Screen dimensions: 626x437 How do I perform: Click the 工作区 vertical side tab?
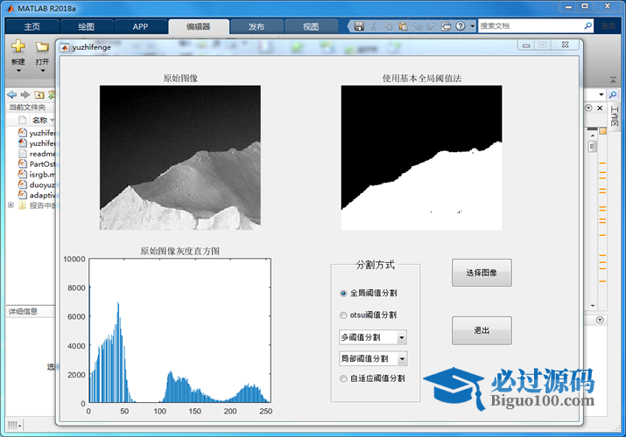(614, 117)
